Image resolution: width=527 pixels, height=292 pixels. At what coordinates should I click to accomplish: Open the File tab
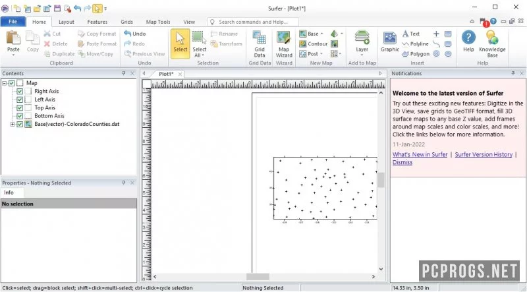13,22
